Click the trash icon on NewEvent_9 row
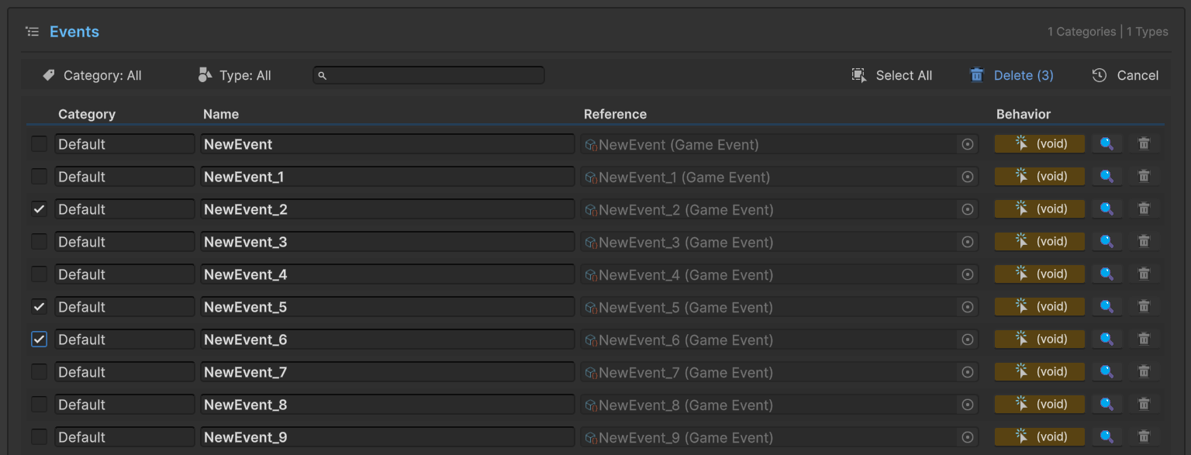 1143,437
